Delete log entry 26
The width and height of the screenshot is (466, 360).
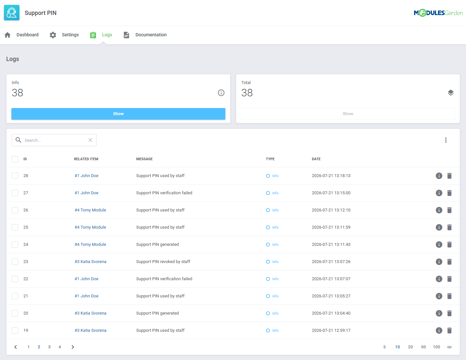(449, 210)
